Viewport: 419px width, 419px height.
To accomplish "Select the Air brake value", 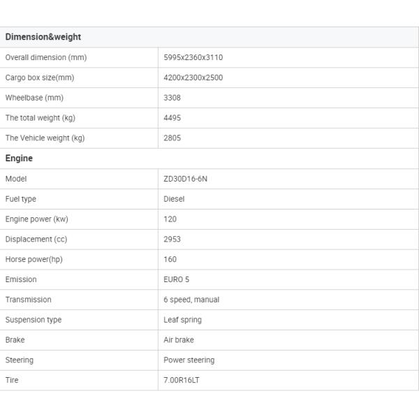I will pyautogui.click(x=179, y=340).
